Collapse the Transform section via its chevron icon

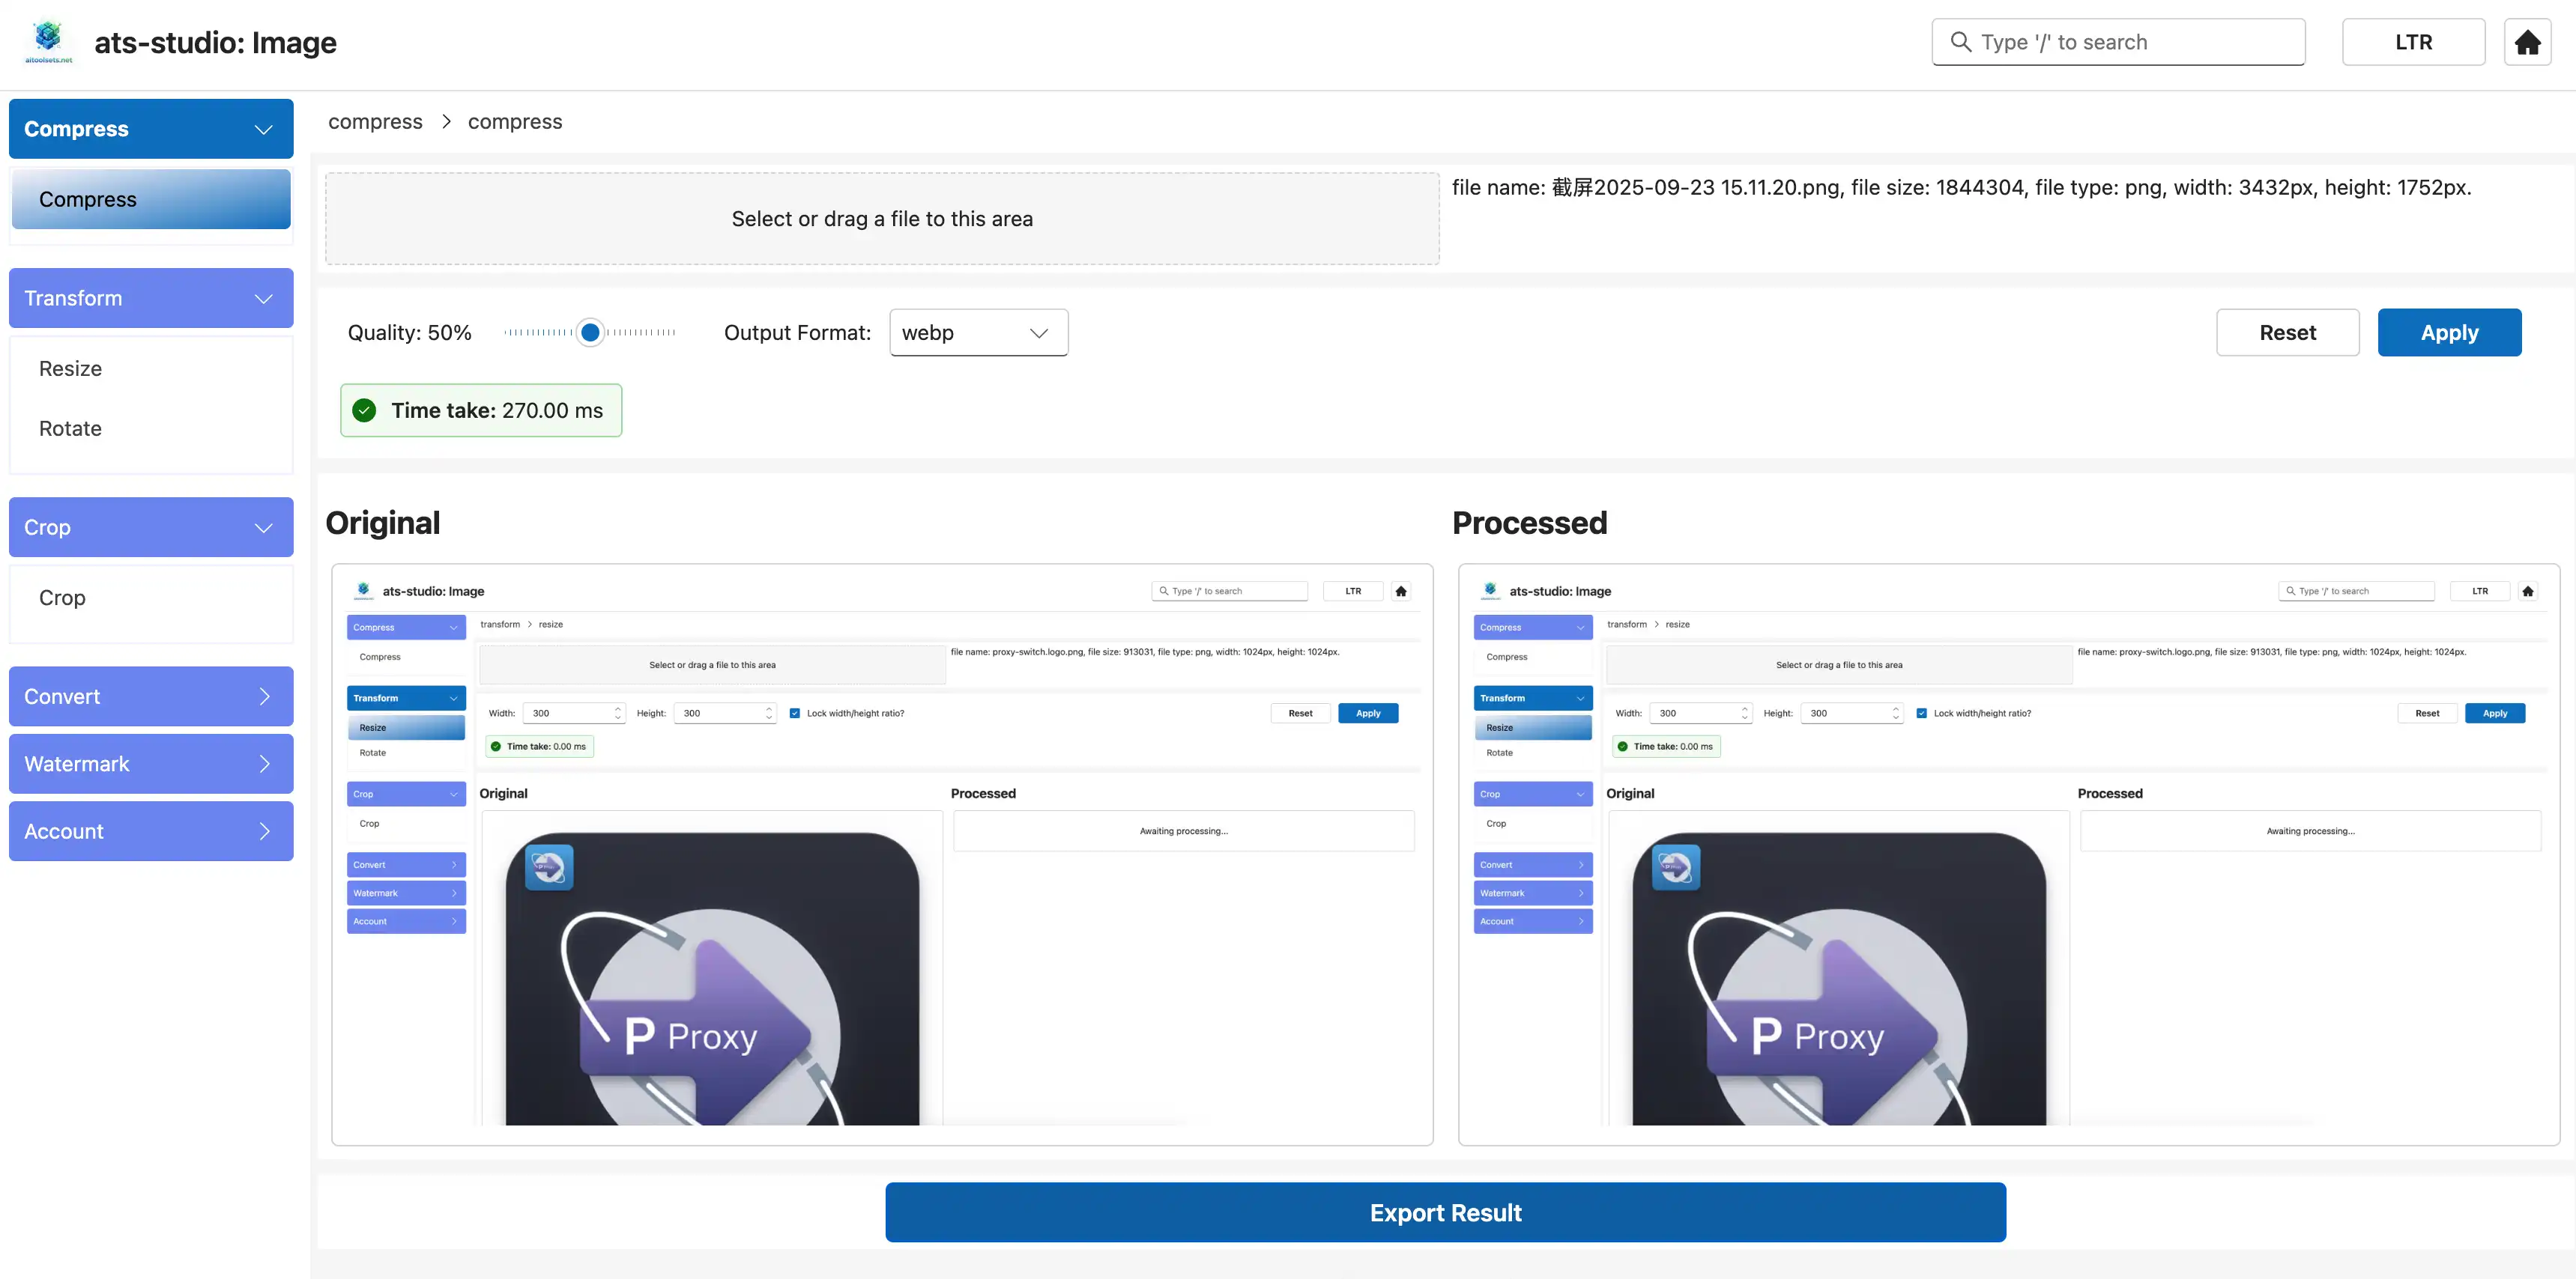(263, 298)
